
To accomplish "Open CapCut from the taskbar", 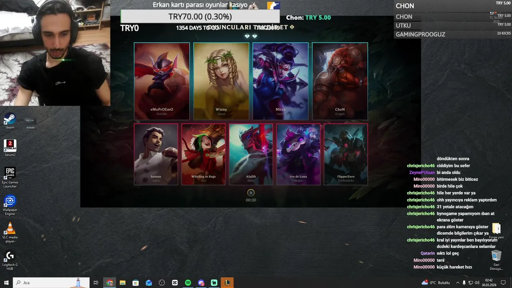I will coord(175,283).
